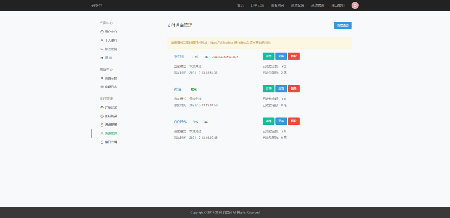This screenshot has height=218, width=450.
Task: Open 套餐购买 in the top navigation
Action: pyautogui.click(x=277, y=6)
